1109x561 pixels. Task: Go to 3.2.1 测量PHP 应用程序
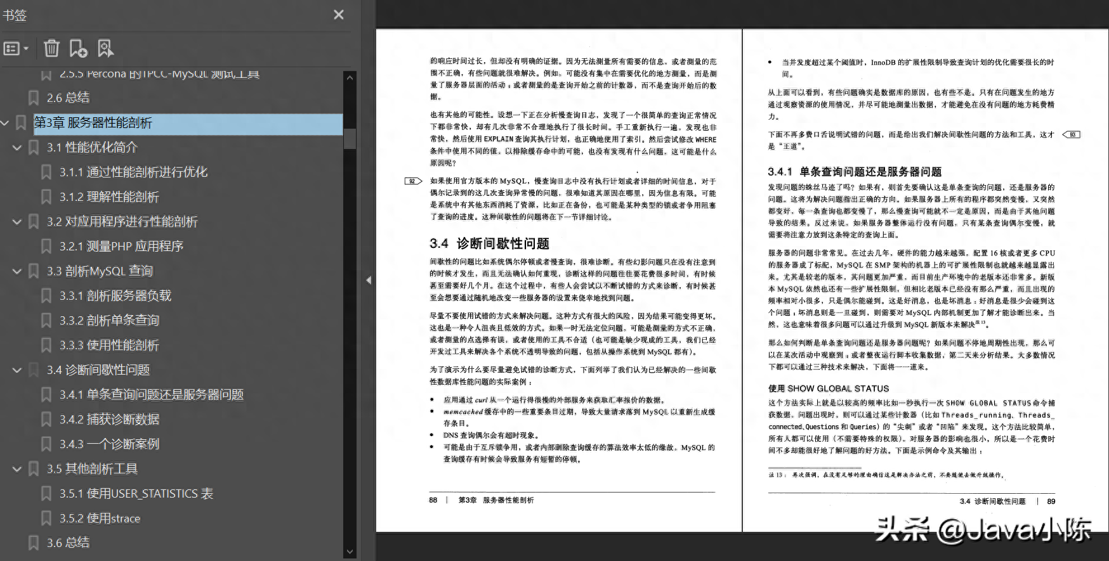[x=121, y=246]
